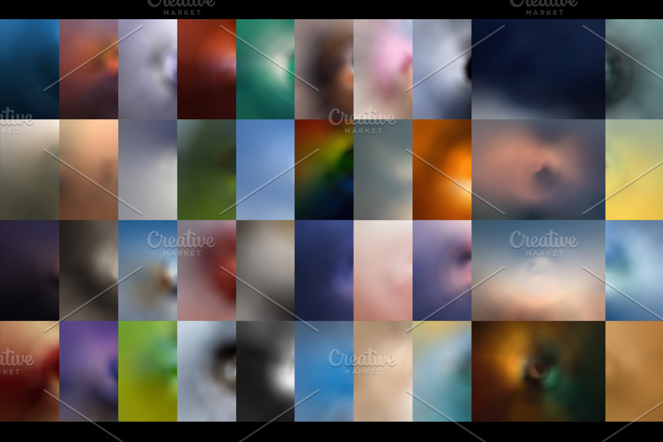Viewport: 663px width, 442px height.
Task: Select the dark purple-black thumbnail in third row
Action: point(29,271)
